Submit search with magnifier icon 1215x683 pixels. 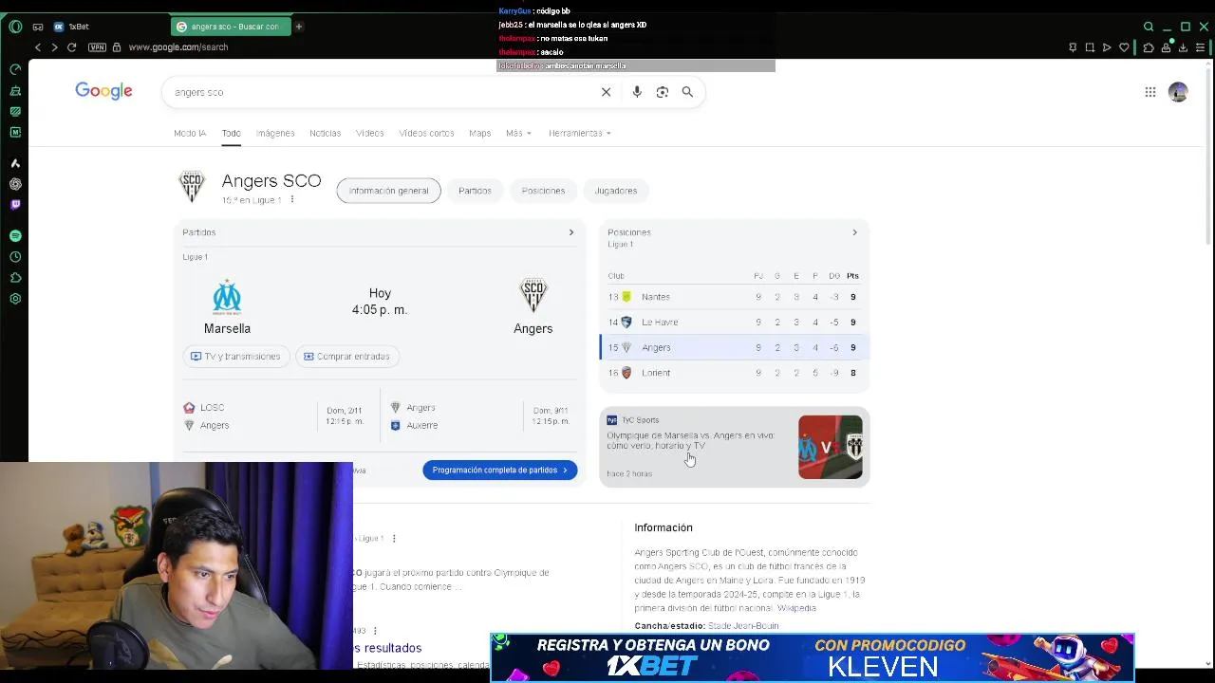[x=687, y=92]
